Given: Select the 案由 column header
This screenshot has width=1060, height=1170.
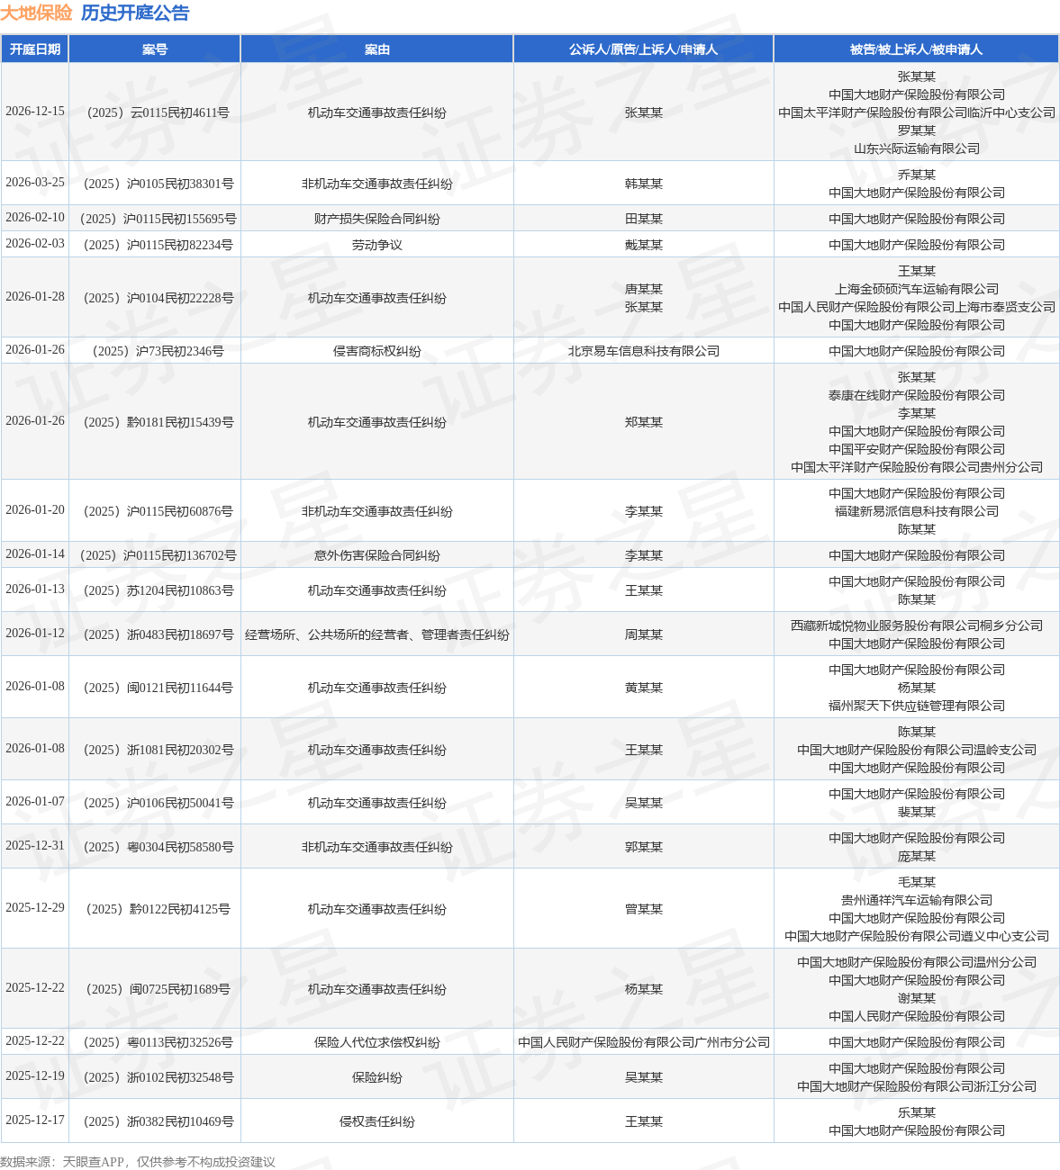Looking at the screenshot, I should tap(377, 49).
